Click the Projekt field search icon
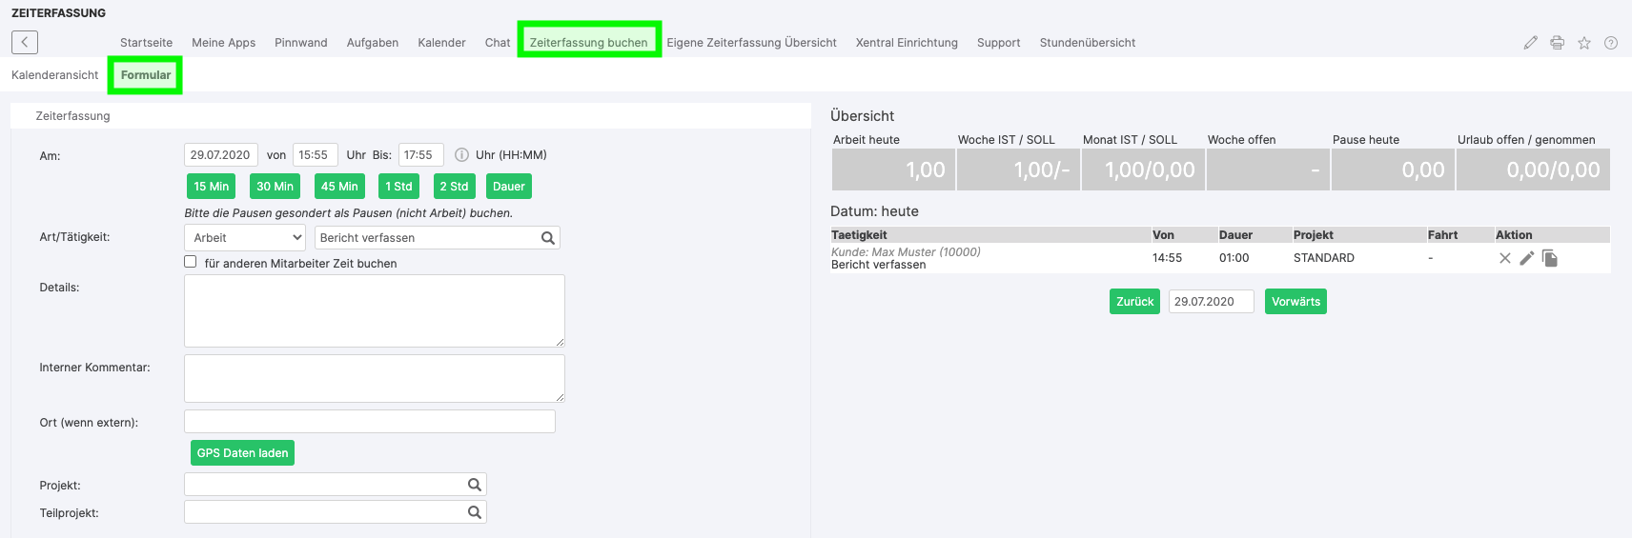The width and height of the screenshot is (1632, 538). [474, 485]
